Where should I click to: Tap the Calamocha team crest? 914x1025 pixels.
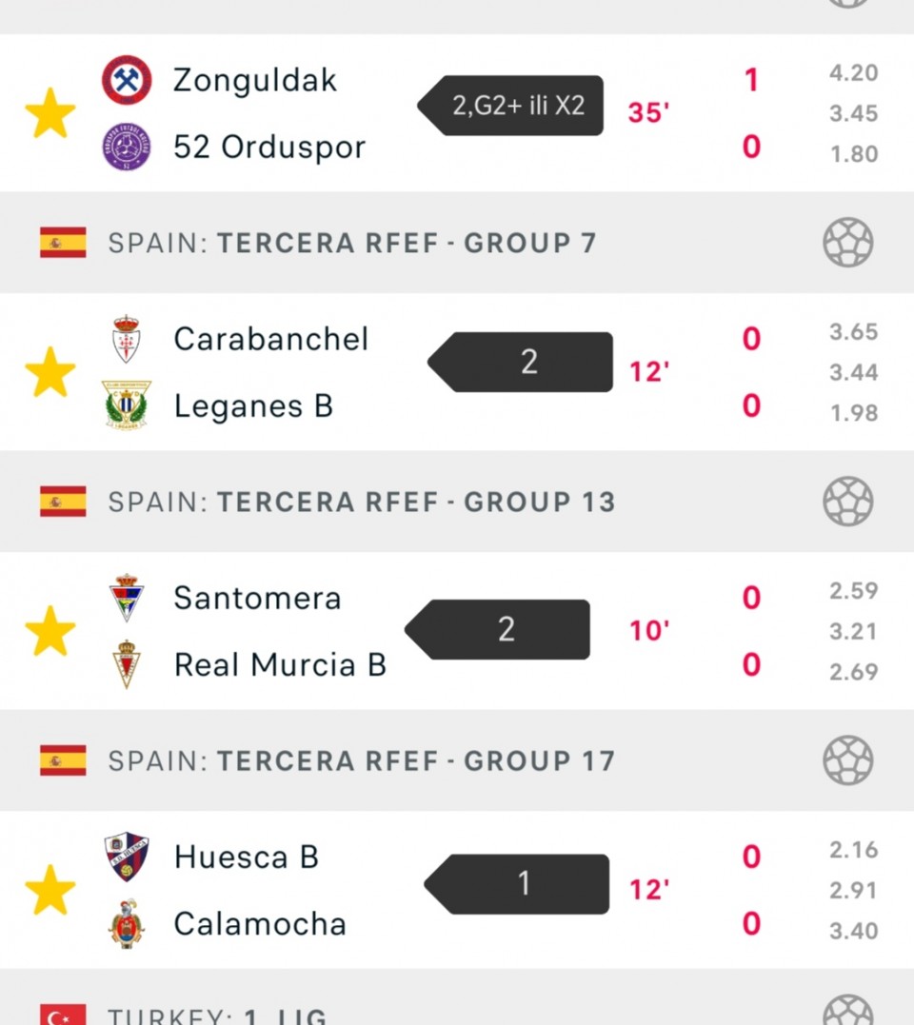click(x=127, y=923)
